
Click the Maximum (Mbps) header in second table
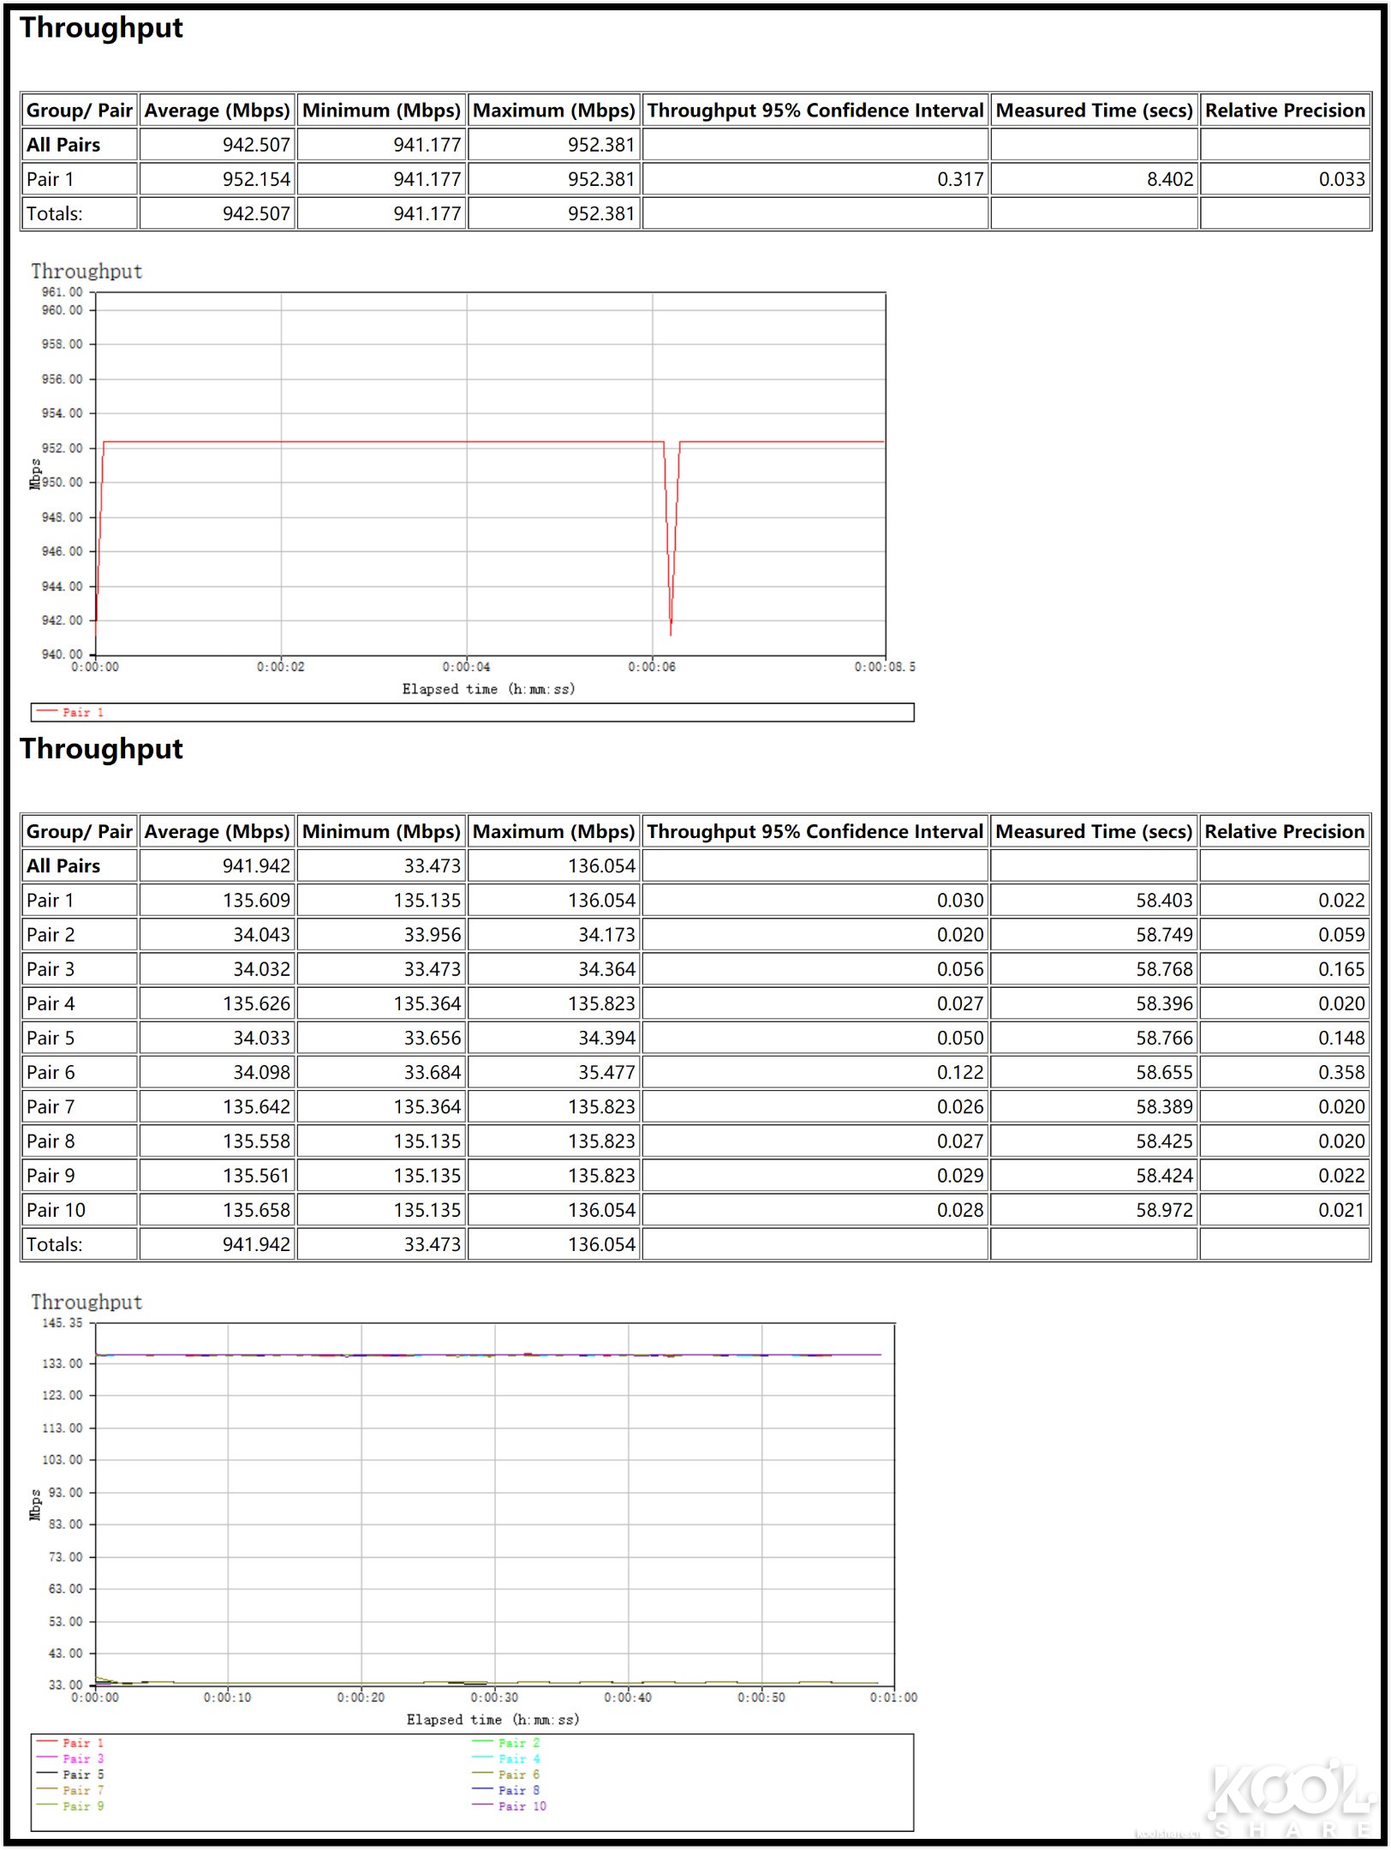[x=552, y=831]
